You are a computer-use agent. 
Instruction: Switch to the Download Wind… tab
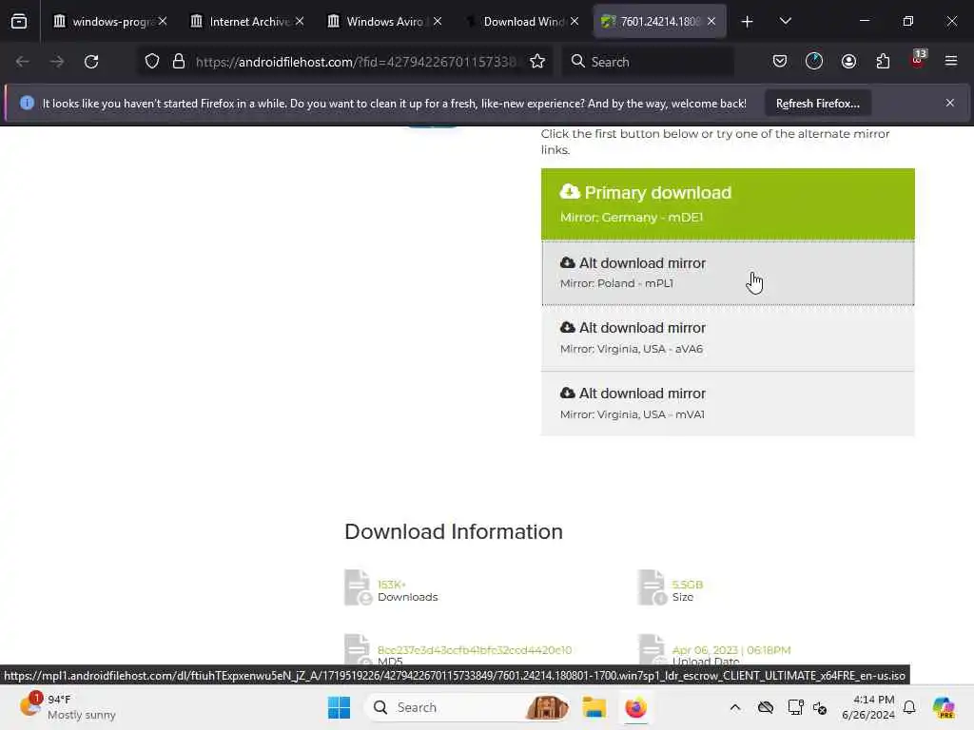click(520, 22)
